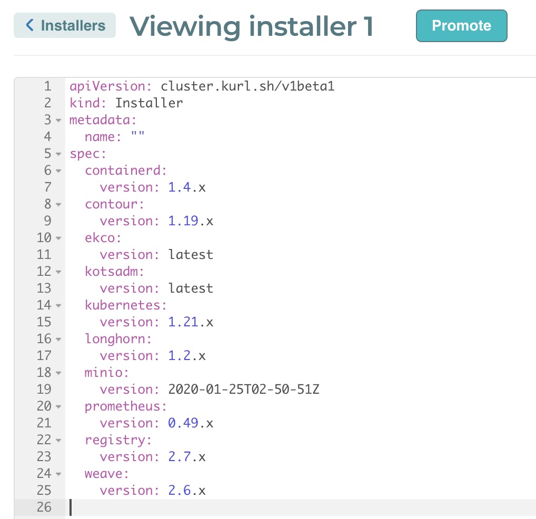This screenshot has height=519, width=536.
Task: Click the containerd version 1.4.x value
Action: 186,187
